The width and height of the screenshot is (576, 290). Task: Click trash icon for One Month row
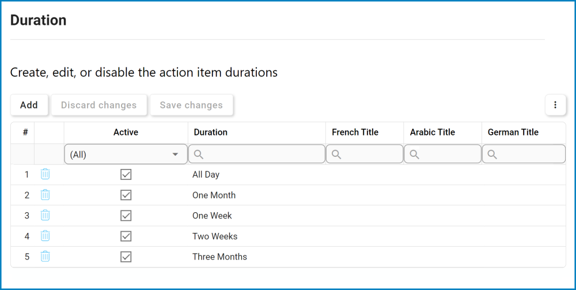(x=46, y=195)
